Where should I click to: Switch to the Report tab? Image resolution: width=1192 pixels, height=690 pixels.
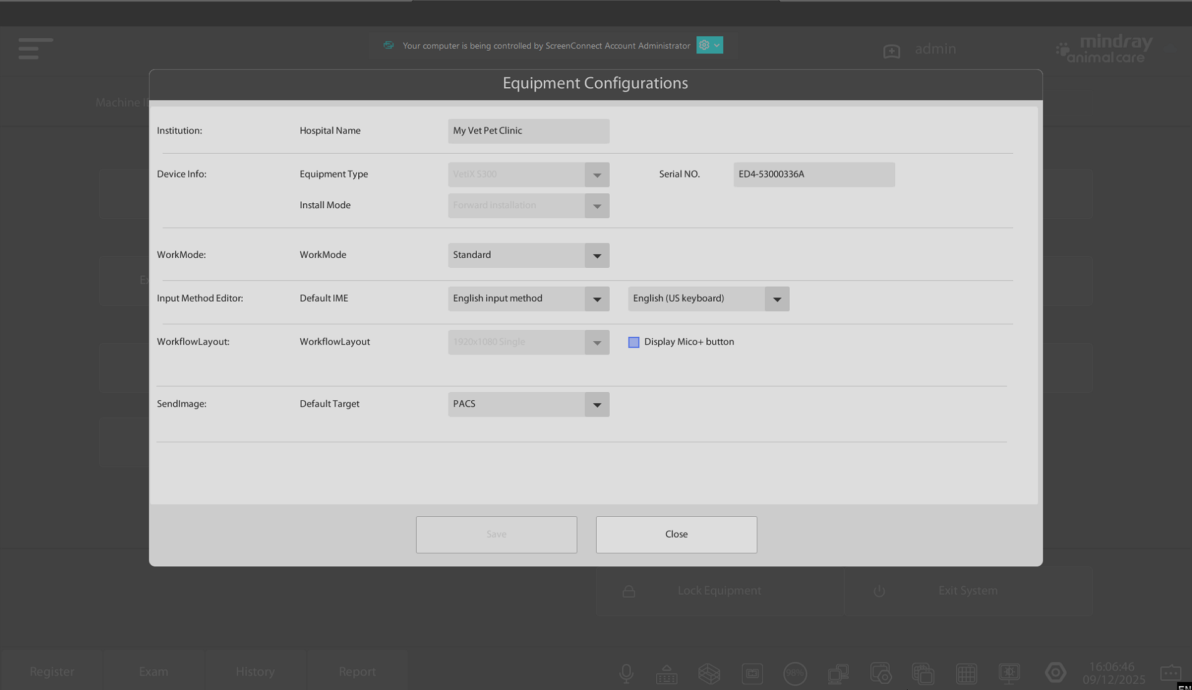[357, 671]
